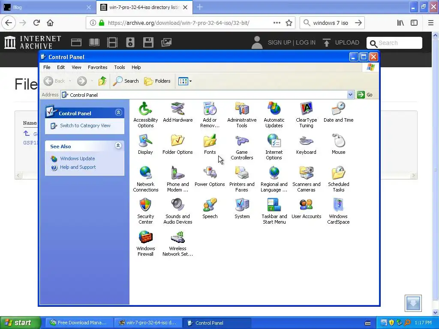
Task: Open Regional and Language options icon
Action: 274,179
